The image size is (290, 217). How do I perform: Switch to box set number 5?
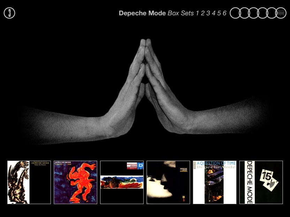click(219, 13)
